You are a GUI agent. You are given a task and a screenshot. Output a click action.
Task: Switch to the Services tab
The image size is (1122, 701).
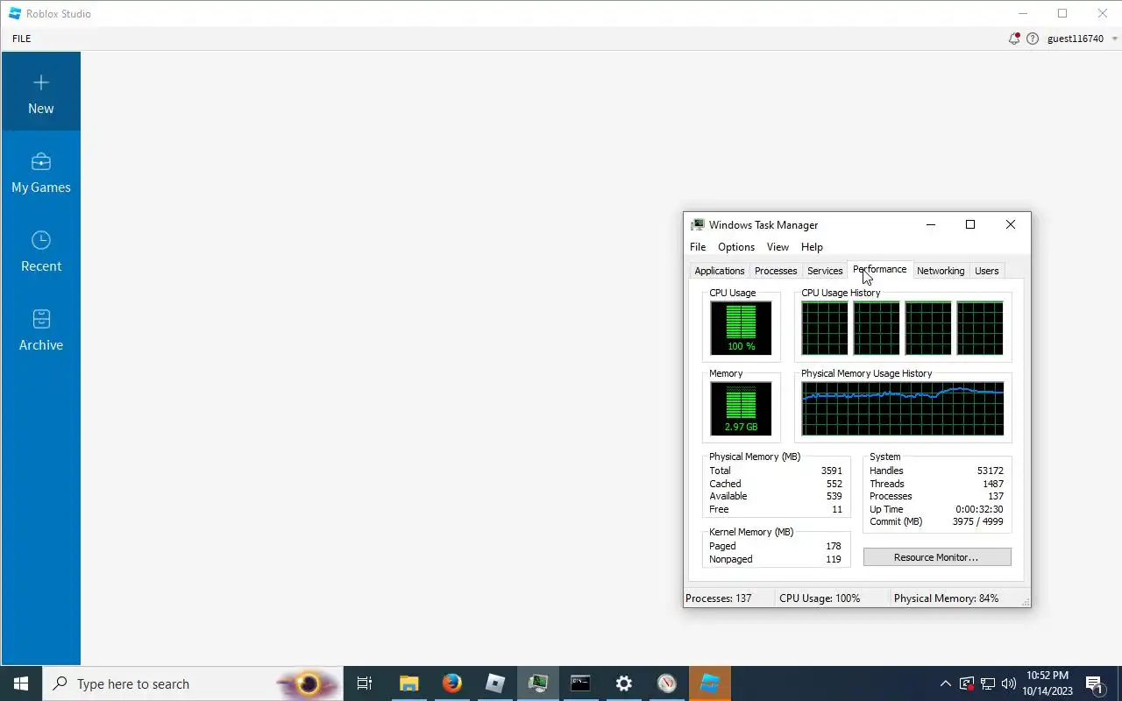(x=825, y=271)
